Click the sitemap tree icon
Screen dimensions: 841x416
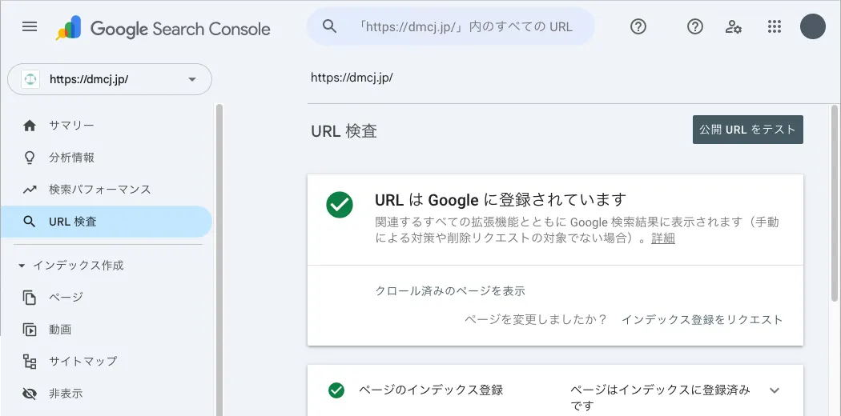(30, 362)
